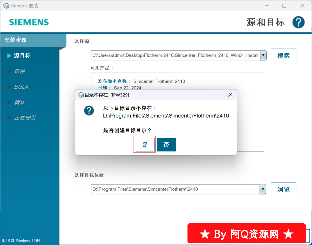The height and width of the screenshot is (245, 312).
Task: Click the blue help question mark icon
Action: coord(298,22)
